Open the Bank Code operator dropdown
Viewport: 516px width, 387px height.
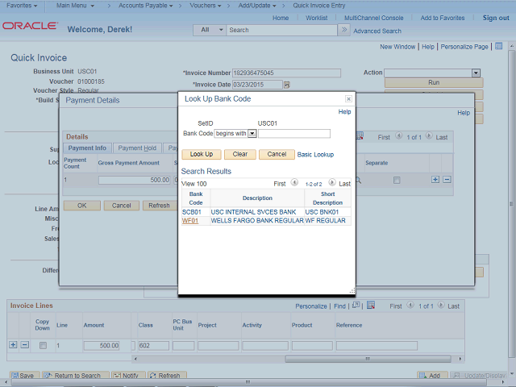coord(252,134)
